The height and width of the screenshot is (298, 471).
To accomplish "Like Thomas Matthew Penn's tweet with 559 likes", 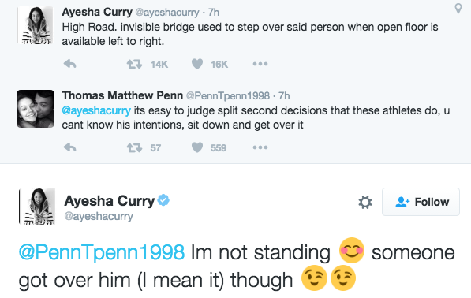I will (x=197, y=147).
